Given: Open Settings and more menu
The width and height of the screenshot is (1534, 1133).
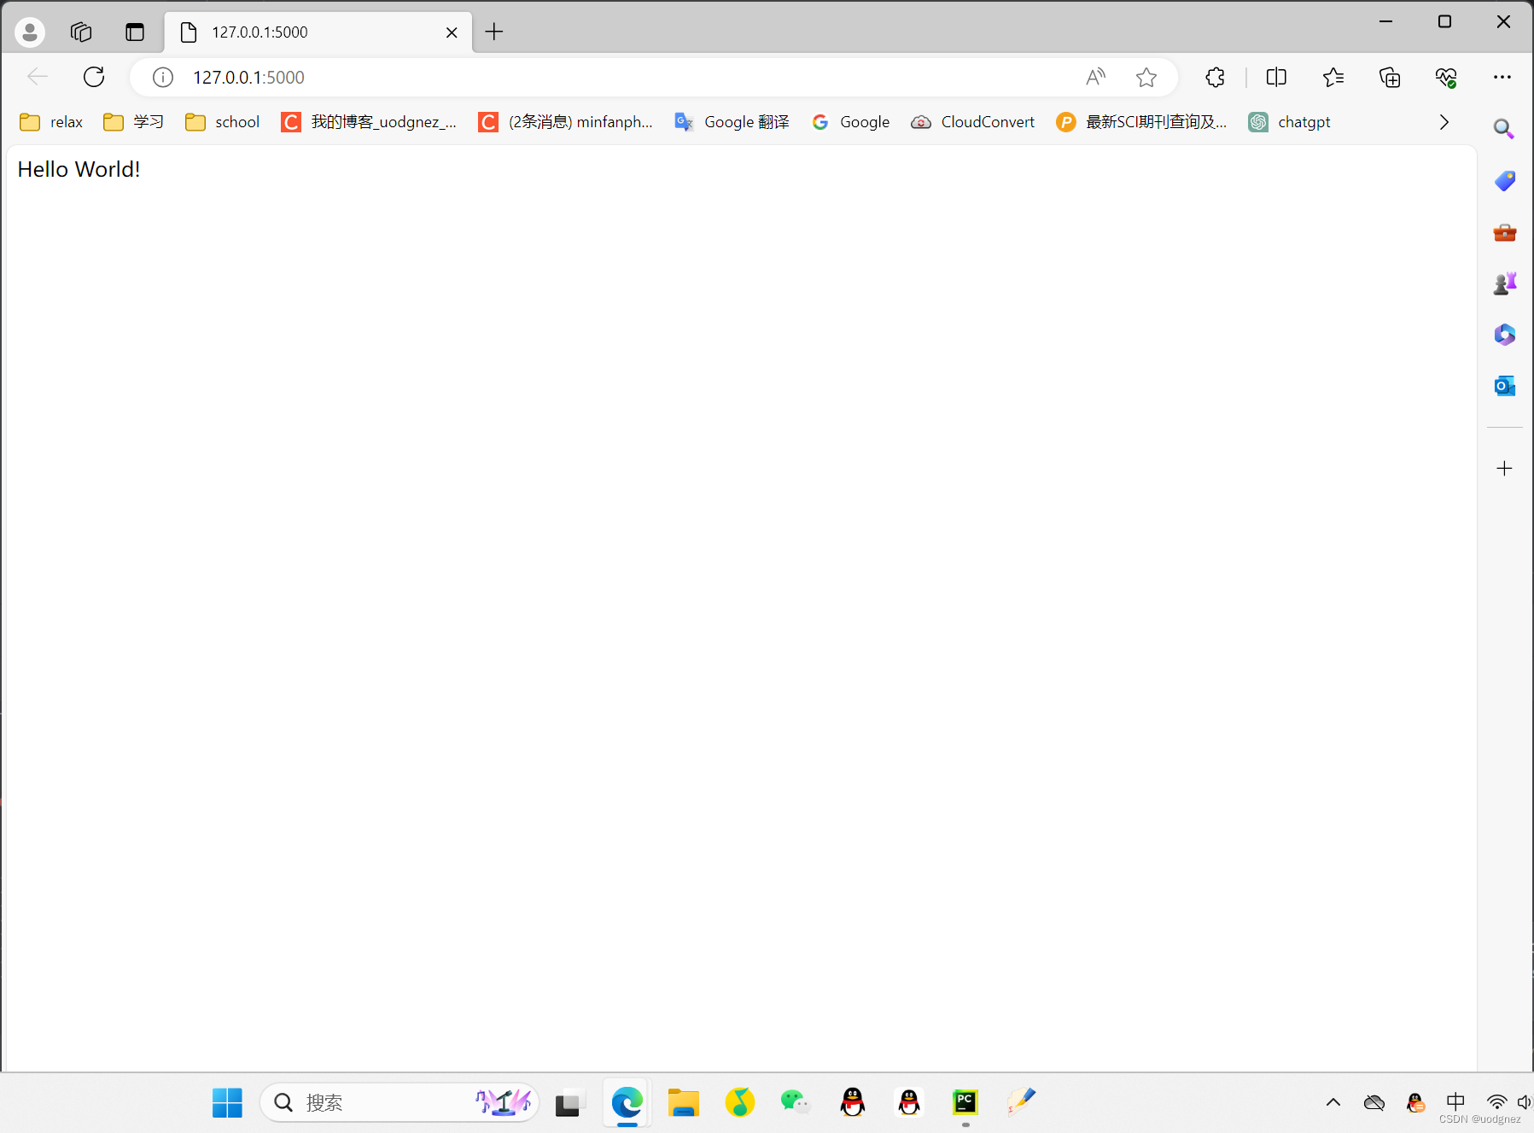Looking at the screenshot, I should pos(1502,77).
